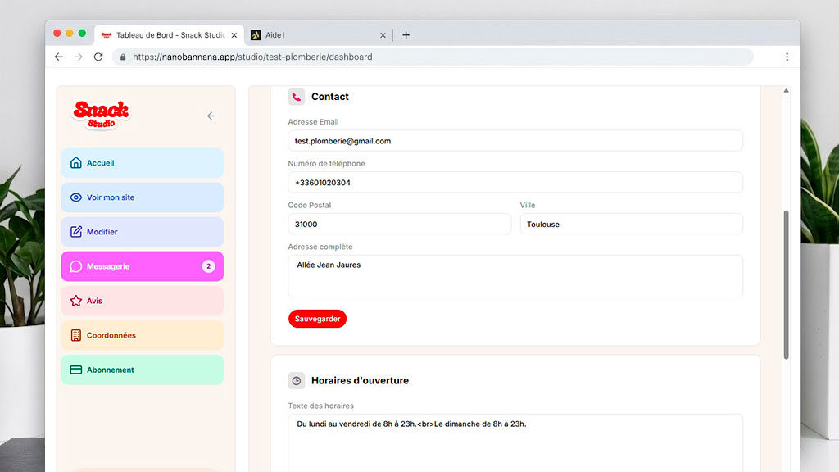Click the Texte des horaires textarea
Viewport: 839px width, 472px height.
(515, 443)
